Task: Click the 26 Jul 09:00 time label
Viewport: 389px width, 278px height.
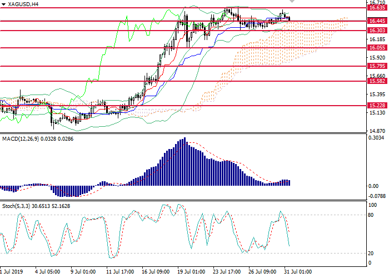Action: pos(262,271)
